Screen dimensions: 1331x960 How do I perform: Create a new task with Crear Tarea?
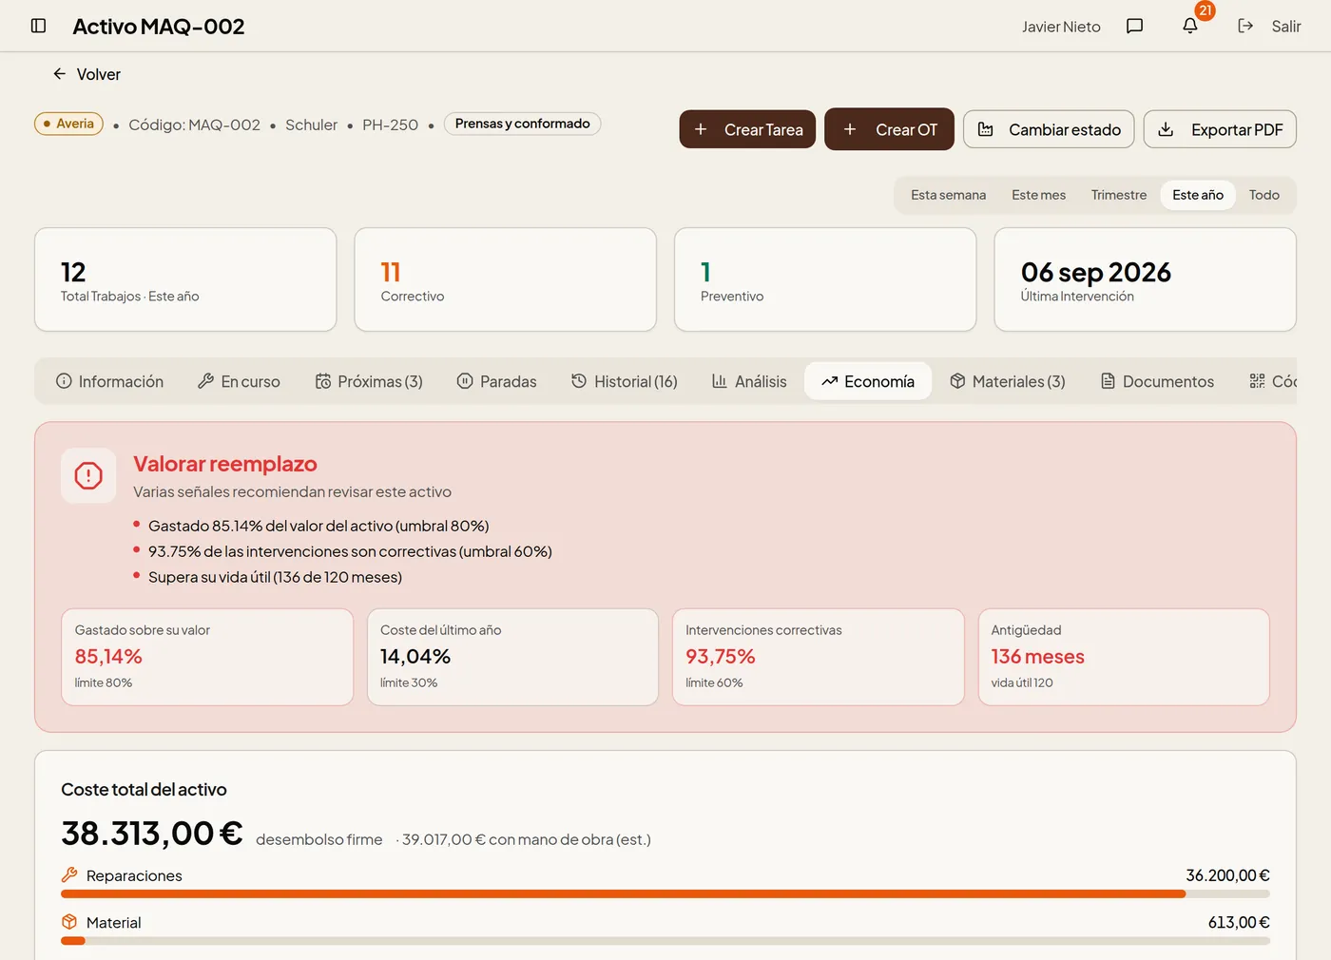coord(747,129)
